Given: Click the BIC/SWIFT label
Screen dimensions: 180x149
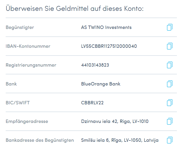Looking at the screenshot, I should [x=18, y=103].
